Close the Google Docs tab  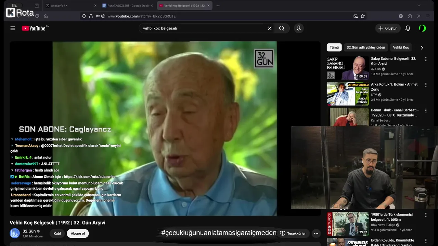(x=152, y=5)
